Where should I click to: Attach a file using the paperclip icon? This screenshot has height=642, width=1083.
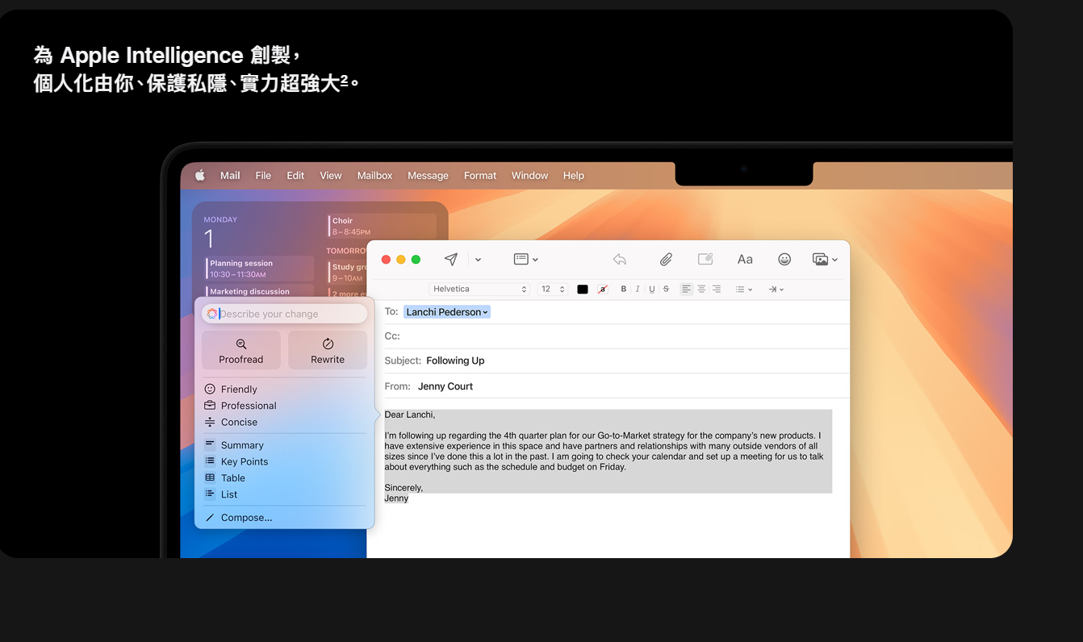pos(666,259)
